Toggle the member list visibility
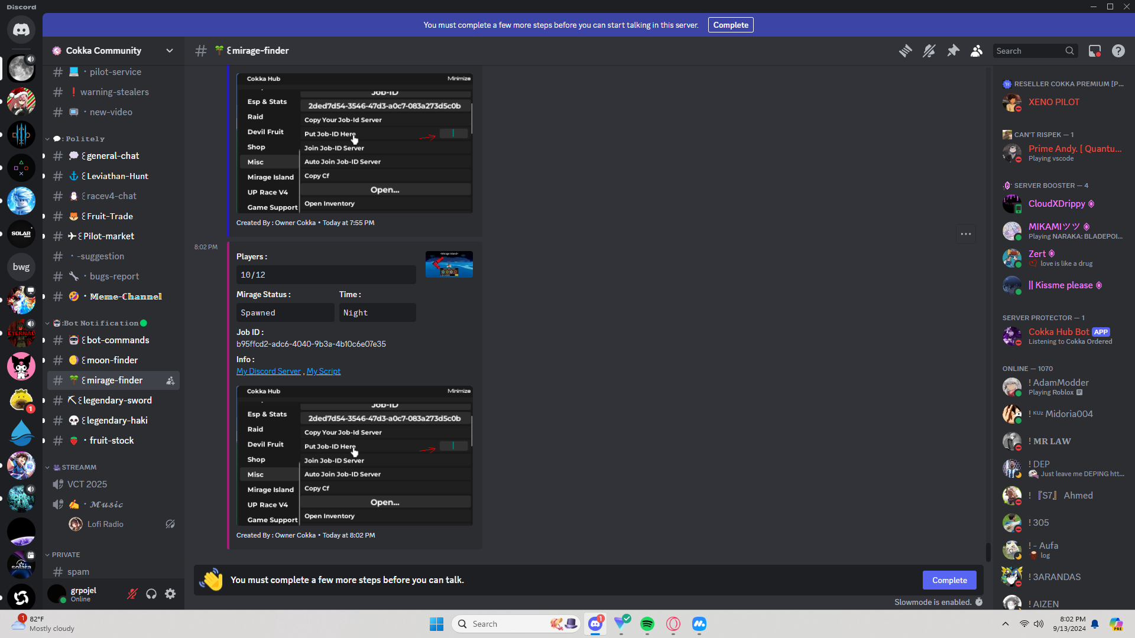The width and height of the screenshot is (1135, 638). pyautogui.click(x=977, y=51)
